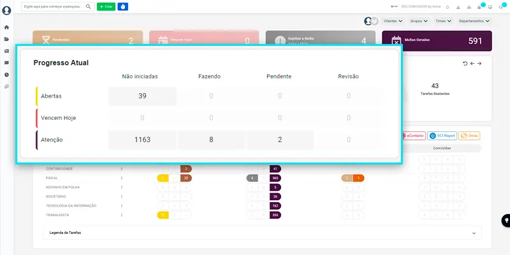Click the Home icon in left sidebar

[x=6, y=27]
